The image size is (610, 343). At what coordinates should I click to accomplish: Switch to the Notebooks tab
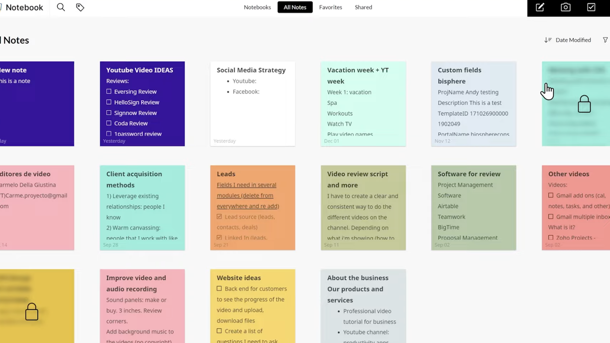coord(257,7)
